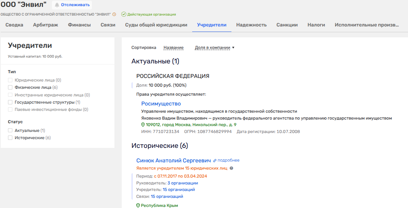
Task: Click the location pin icon near Республика Крым
Action: [138, 205]
